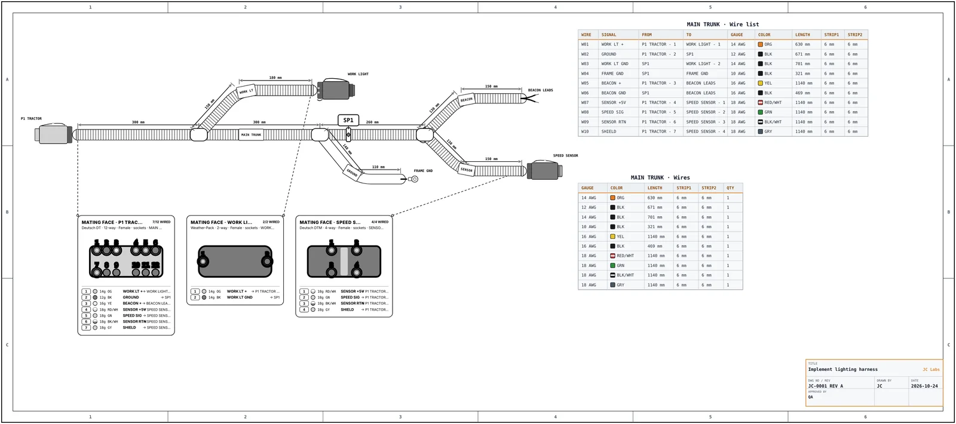Open the speed sensor mating face connector drawing
The width and height of the screenshot is (956, 424).
tap(344, 260)
